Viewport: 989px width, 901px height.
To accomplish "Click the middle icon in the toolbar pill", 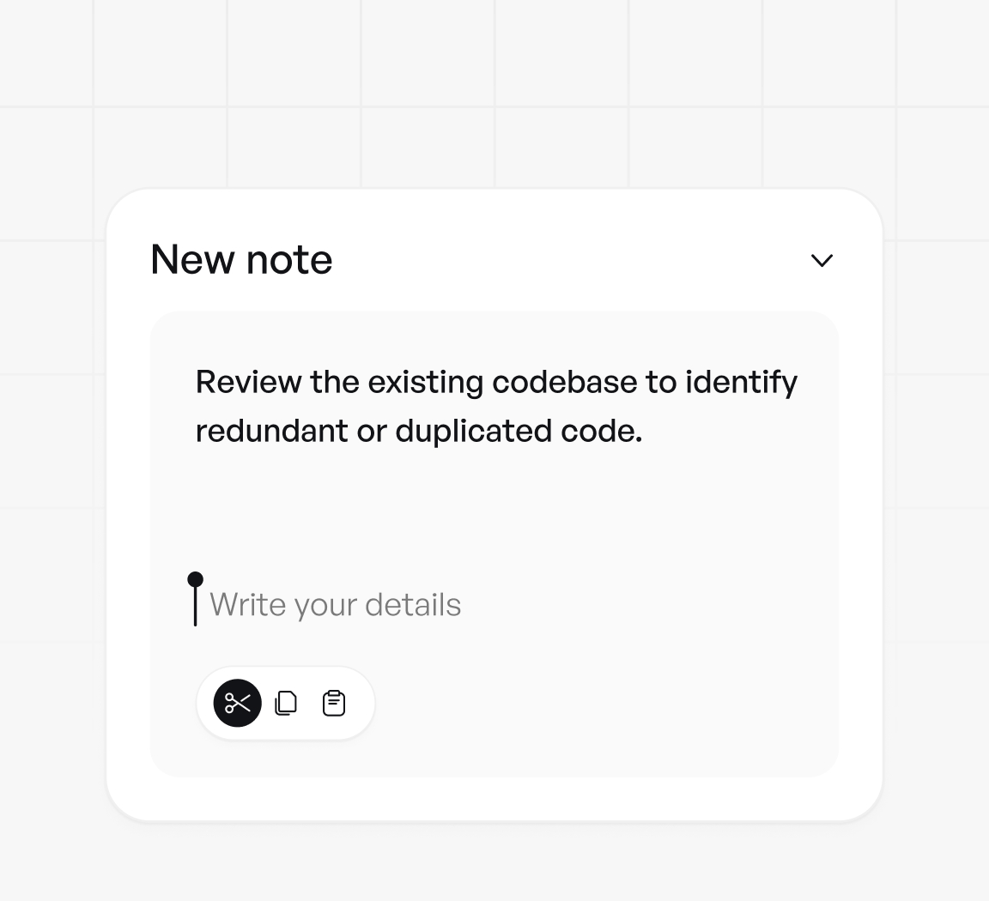I will (285, 703).
